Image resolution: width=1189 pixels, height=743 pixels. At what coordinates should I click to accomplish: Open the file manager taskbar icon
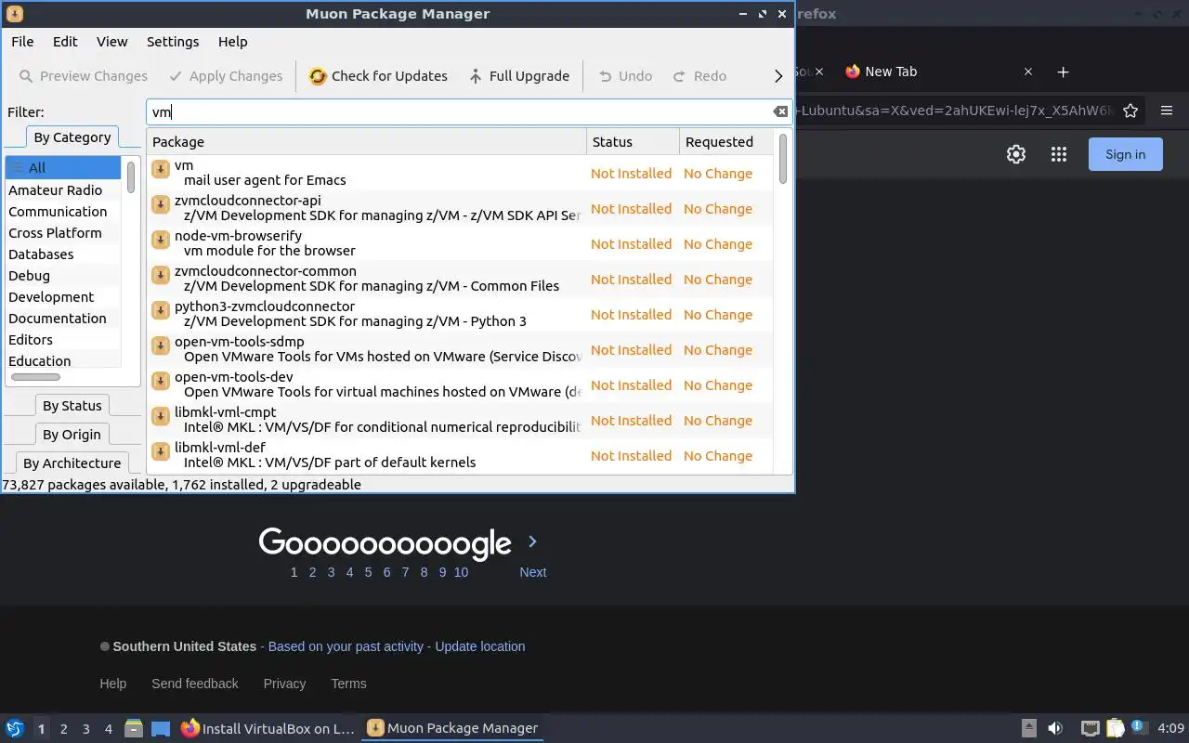point(133,728)
